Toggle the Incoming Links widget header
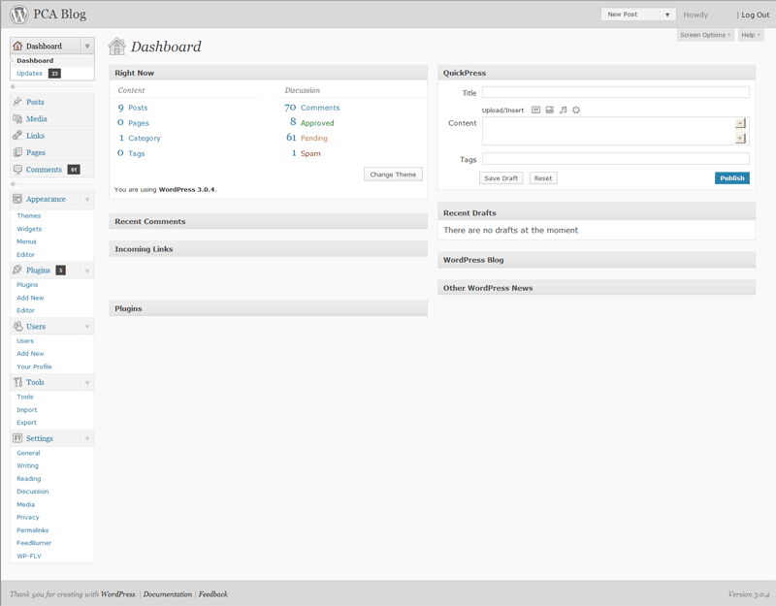This screenshot has width=776, height=606. click(x=269, y=249)
